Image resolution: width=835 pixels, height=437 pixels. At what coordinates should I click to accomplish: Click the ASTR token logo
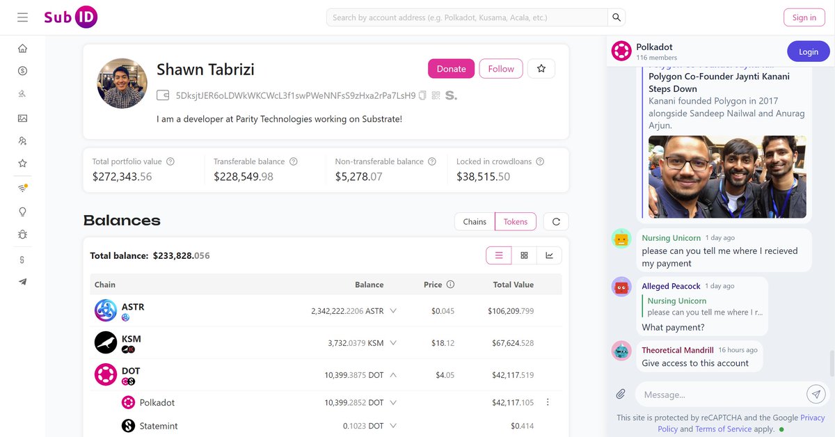click(x=106, y=310)
